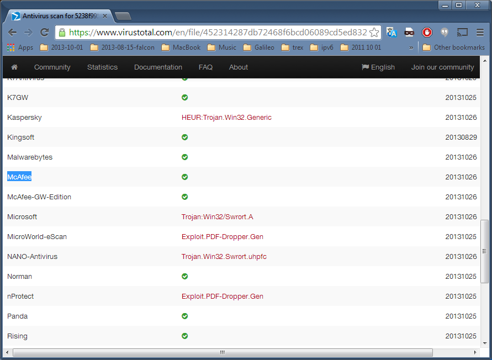The height and width of the screenshot is (360, 492).
Task: Click the green check icon for Norman
Action: (x=185, y=276)
